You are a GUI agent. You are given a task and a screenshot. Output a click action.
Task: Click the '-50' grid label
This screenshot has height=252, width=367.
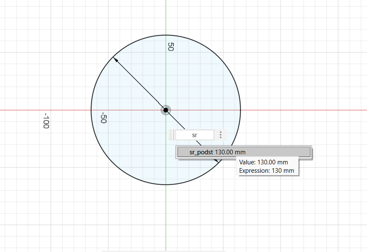(103, 117)
